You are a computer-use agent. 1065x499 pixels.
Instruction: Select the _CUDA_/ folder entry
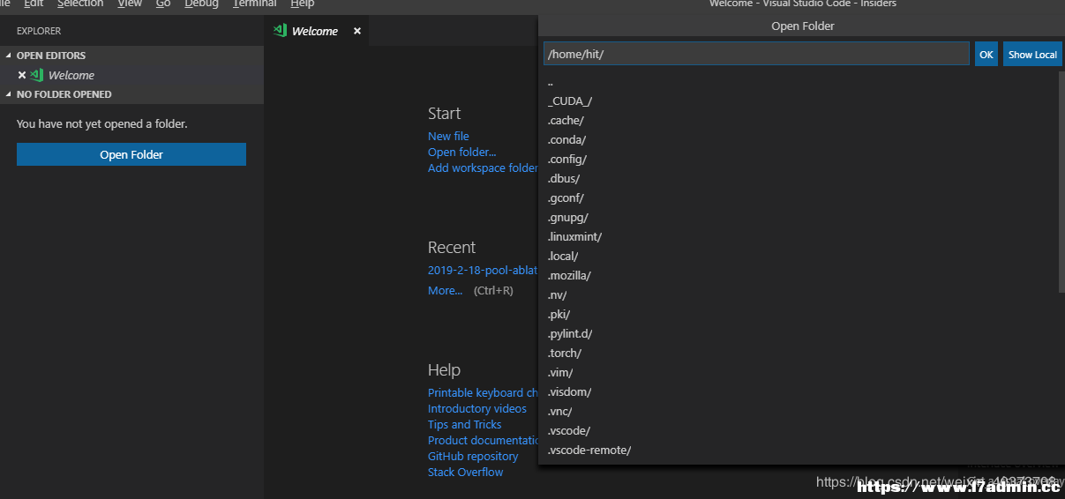pyautogui.click(x=799, y=101)
